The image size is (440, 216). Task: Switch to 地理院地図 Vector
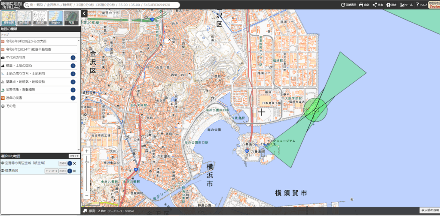click(434, 5)
